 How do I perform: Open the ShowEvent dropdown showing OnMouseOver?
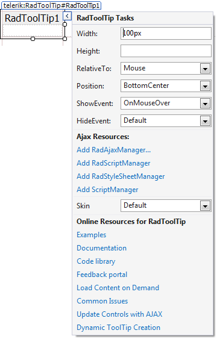[205, 104]
